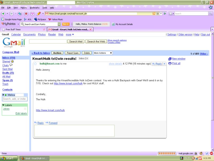This screenshot has height=161, width=214.
Task: Open the Drafts (35) folder link
Action: tap(8, 73)
